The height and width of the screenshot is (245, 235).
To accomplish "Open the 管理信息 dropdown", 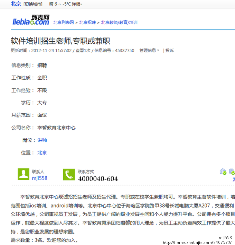I will click(149, 51).
